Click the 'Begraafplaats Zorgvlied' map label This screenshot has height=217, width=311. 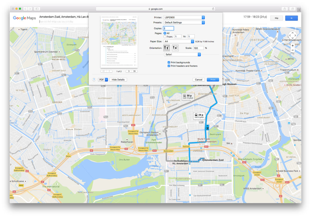coord(250,159)
